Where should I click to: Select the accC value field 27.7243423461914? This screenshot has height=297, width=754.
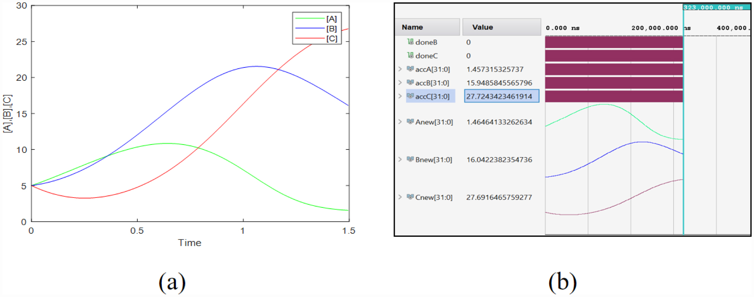pos(501,96)
